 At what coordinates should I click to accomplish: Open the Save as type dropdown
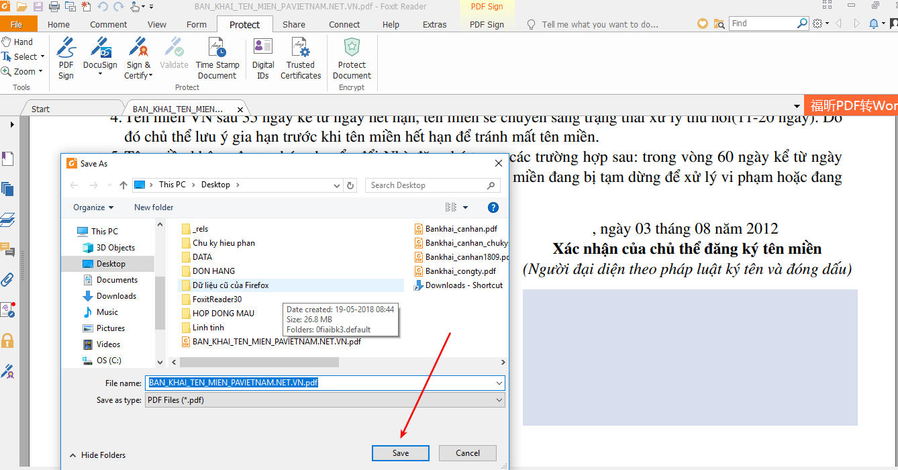tap(499, 400)
